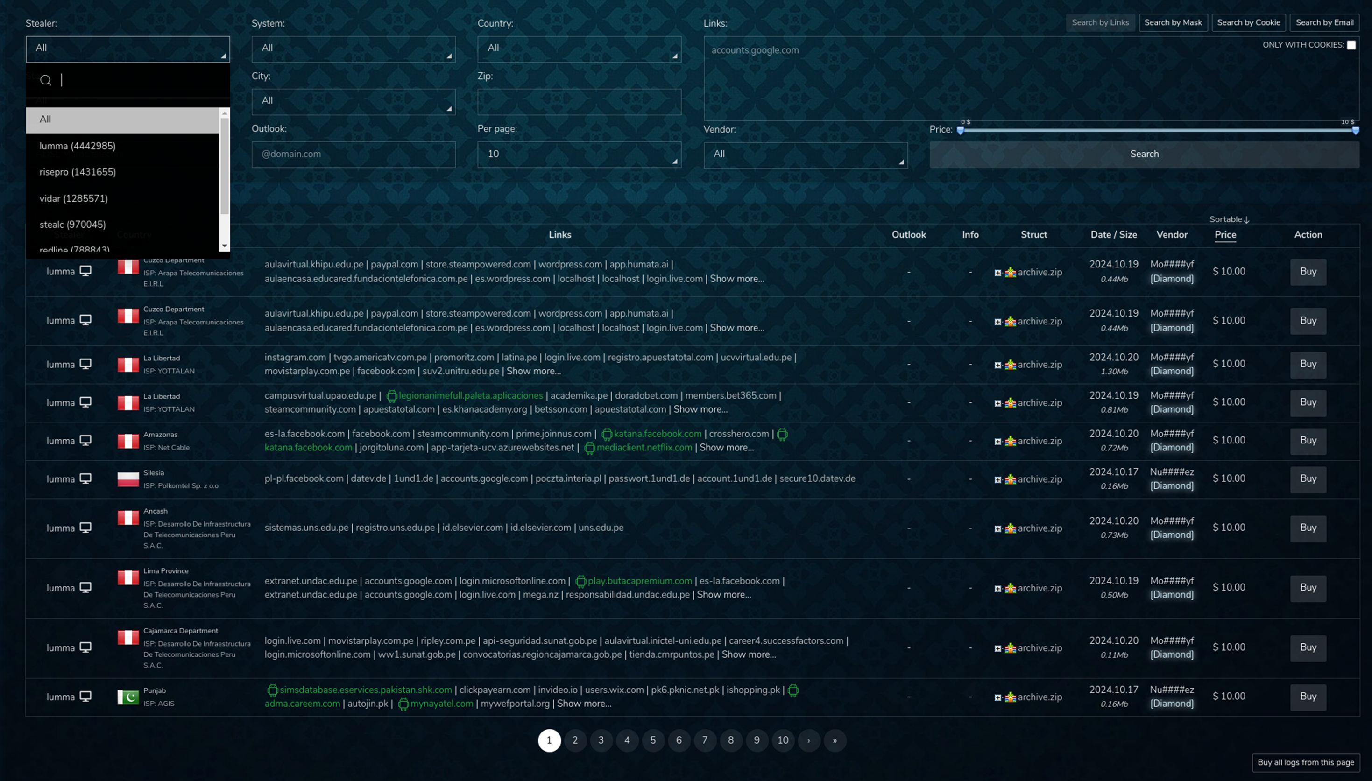Switch to Search by Links mode

[x=1100, y=22]
